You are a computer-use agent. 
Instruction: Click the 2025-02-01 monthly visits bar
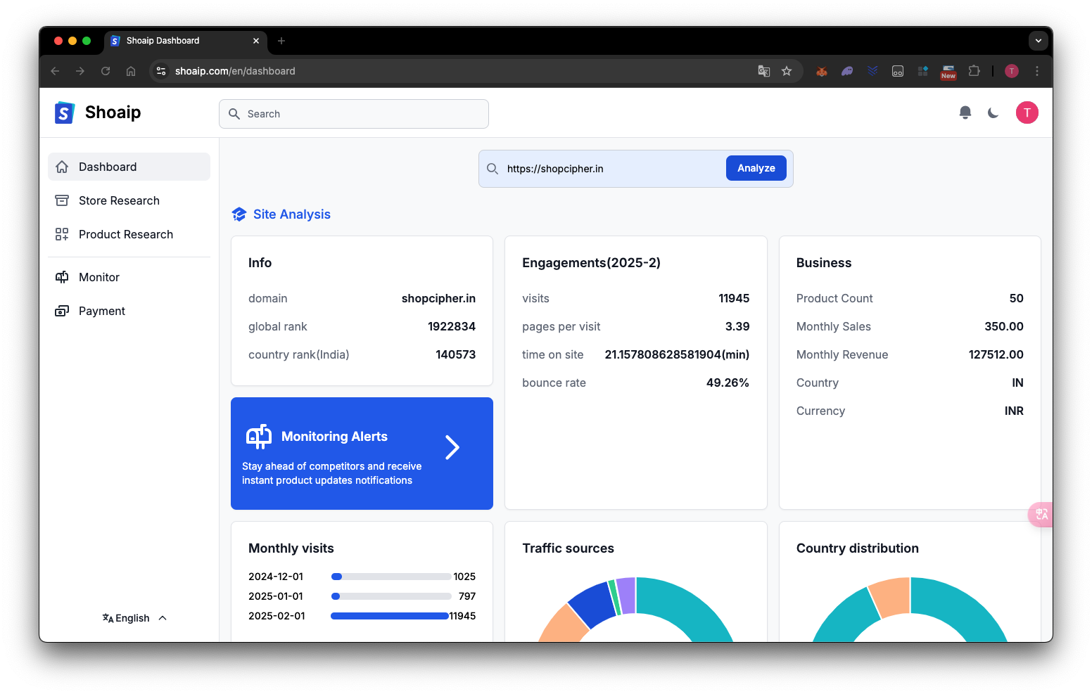click(x=390, y=616)
